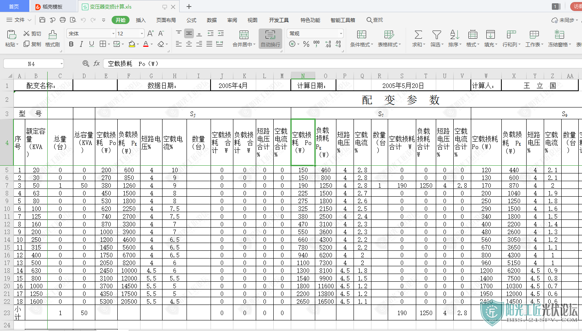
Task: Click into the formula bar input
Action: 342,64
